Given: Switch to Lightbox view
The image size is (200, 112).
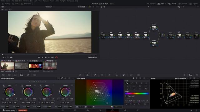Looking at the screenshot, I should click(x=194, y=4).
